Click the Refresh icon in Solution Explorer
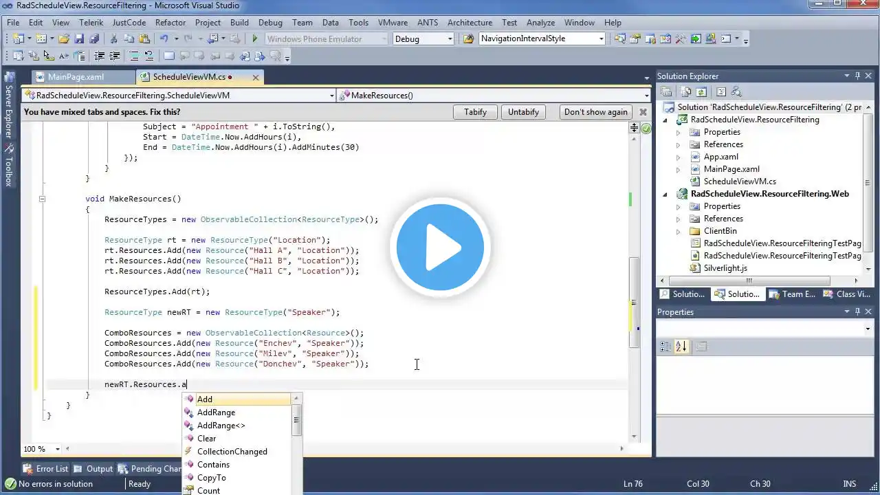Viewport: 880px width, 495px height. tap(701, 91)
